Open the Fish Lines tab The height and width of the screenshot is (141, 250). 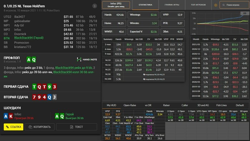[x=221, y=105]
